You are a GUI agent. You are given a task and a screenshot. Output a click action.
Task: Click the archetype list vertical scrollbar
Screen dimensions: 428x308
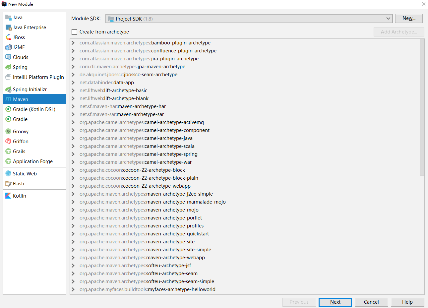click(x=422, y=107)
